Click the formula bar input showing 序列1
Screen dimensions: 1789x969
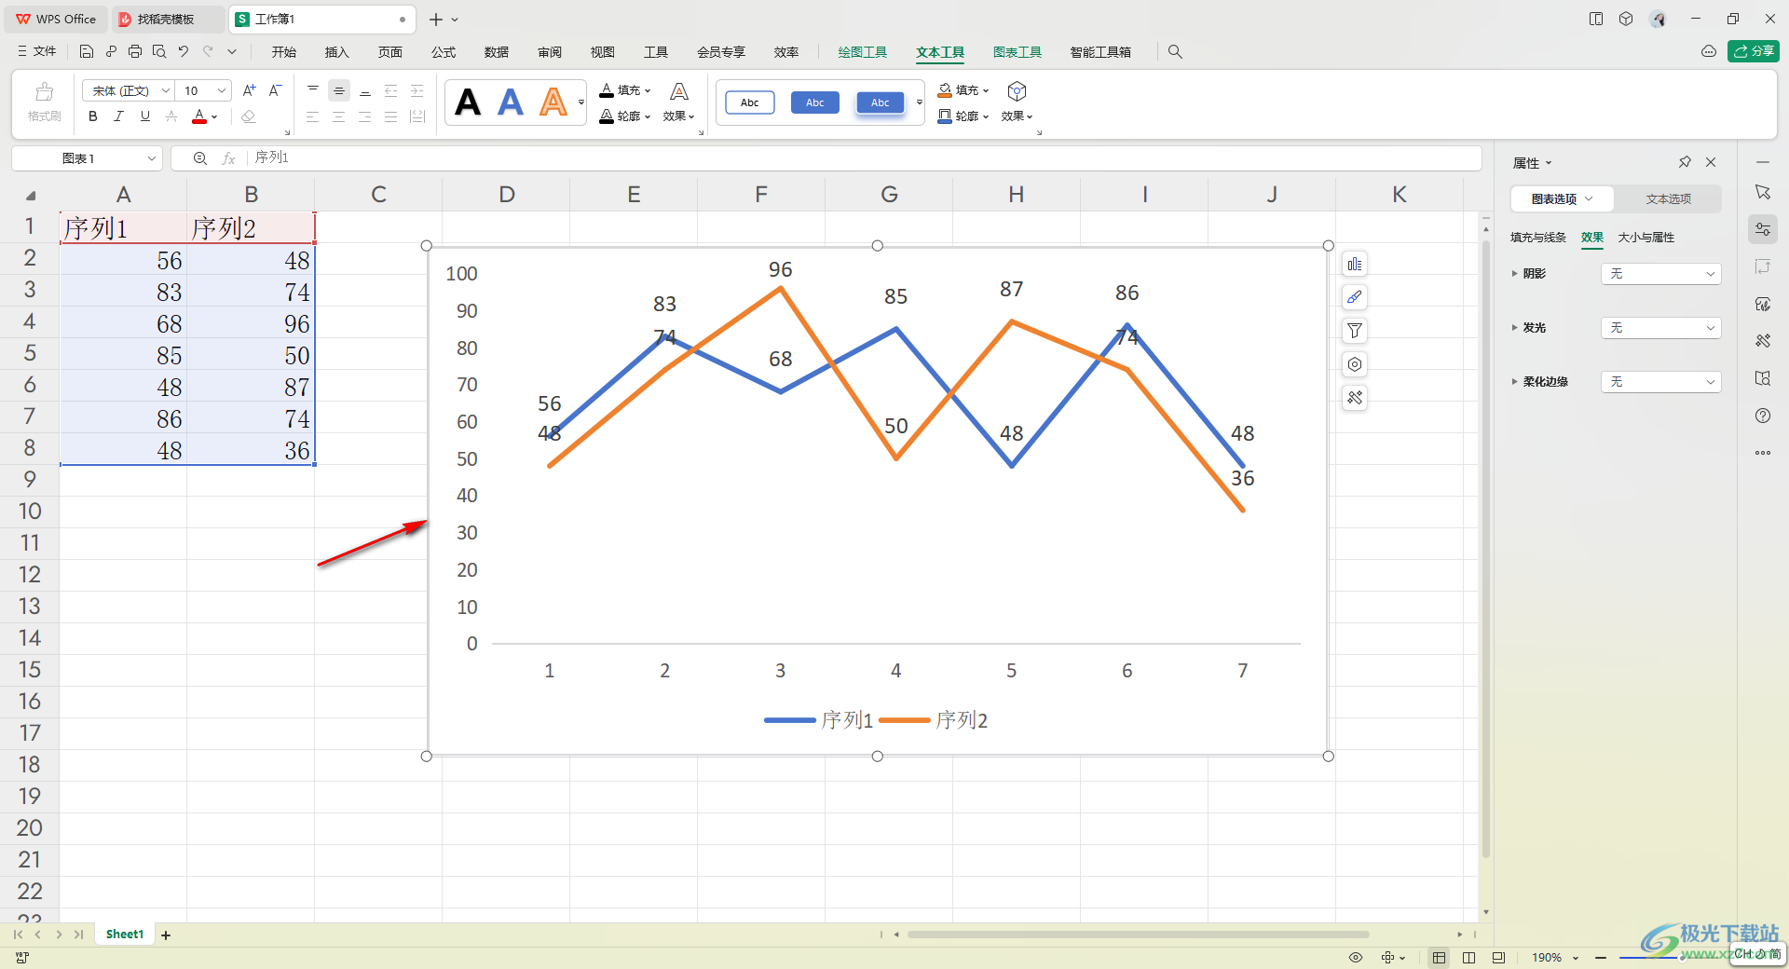click(x=865, y=158)
